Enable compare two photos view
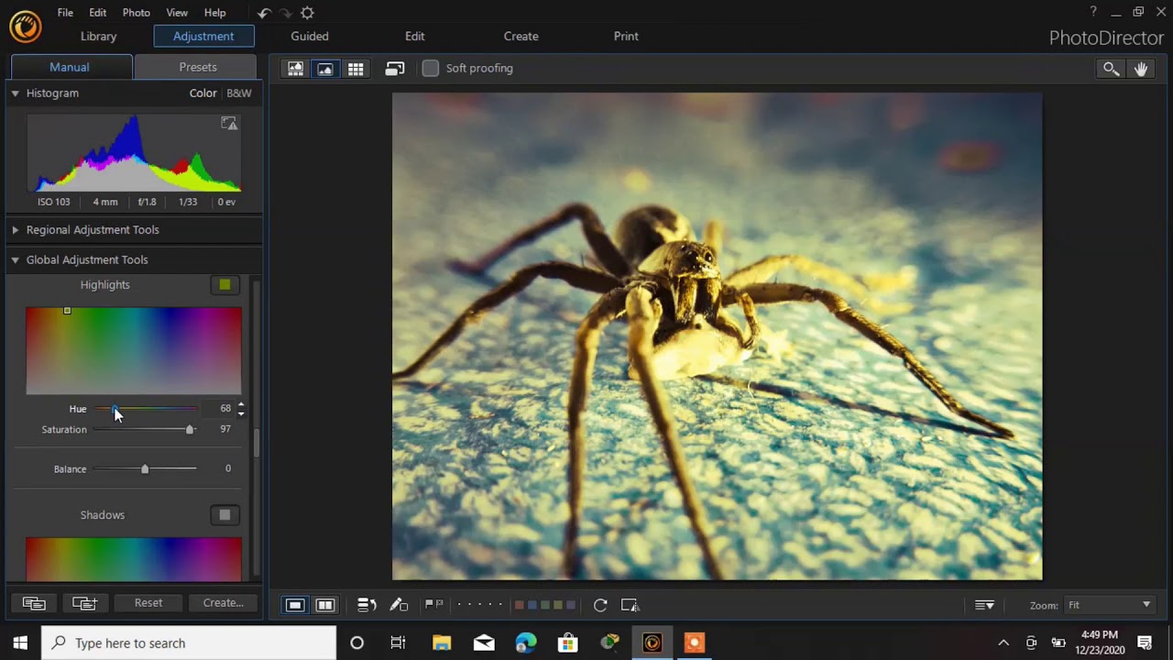1173x660 pixels. [325, 605]
